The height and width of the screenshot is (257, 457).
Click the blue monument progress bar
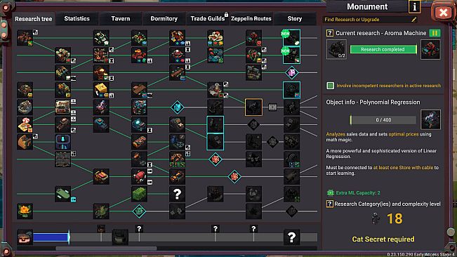click(51, 237)
